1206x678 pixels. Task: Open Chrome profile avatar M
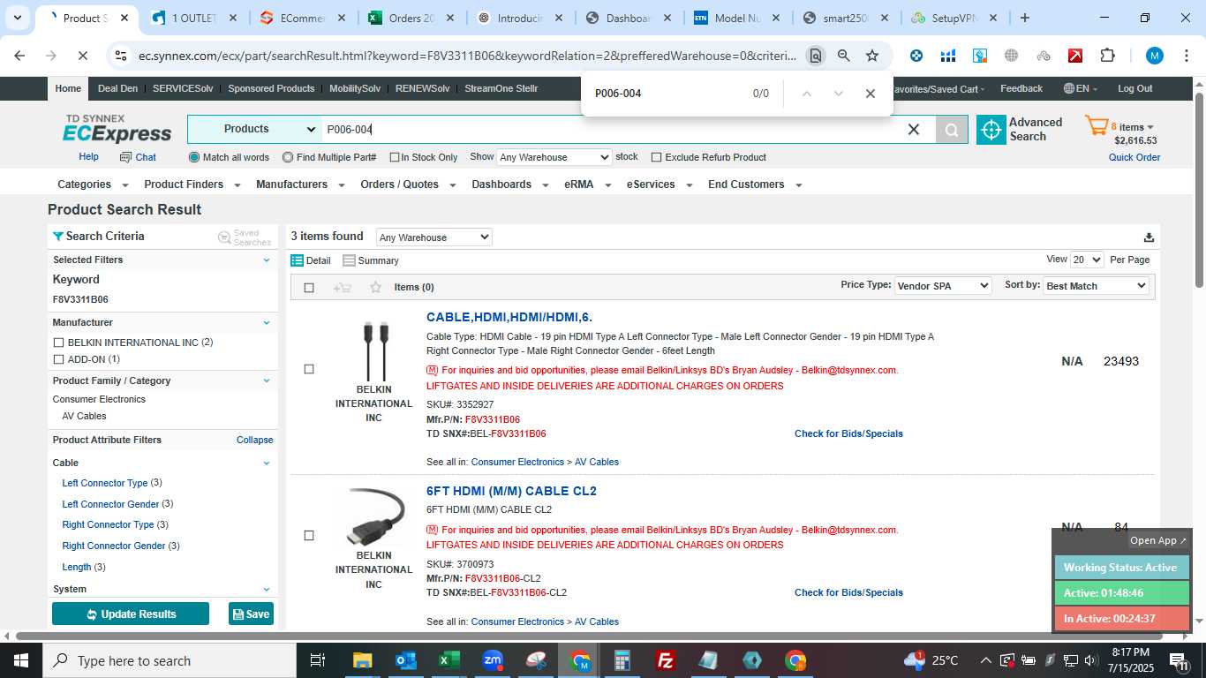pyautogui.click(x=1154, y=56)
